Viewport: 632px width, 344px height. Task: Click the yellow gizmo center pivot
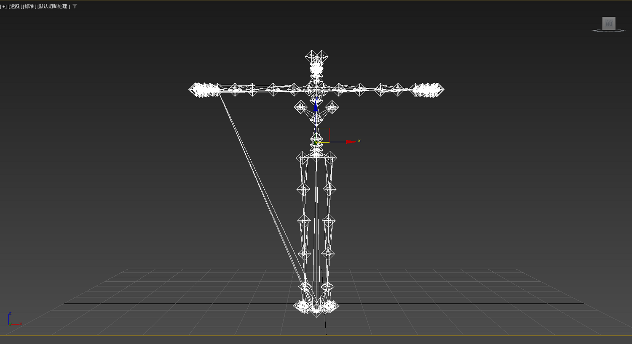click(x=316, y=143)
